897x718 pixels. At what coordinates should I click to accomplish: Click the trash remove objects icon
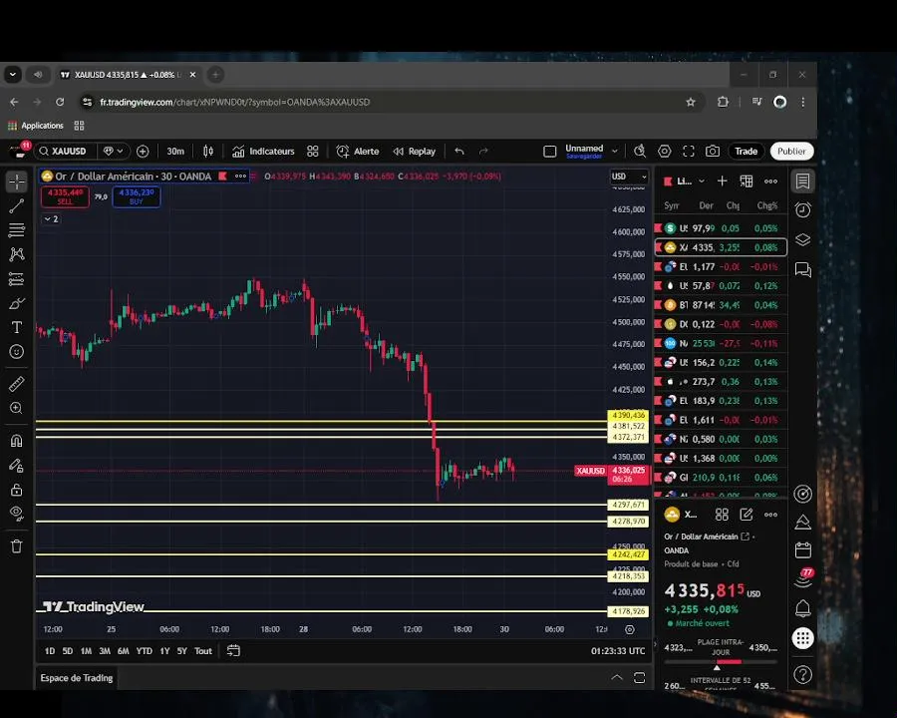click(x=17, y=546)
